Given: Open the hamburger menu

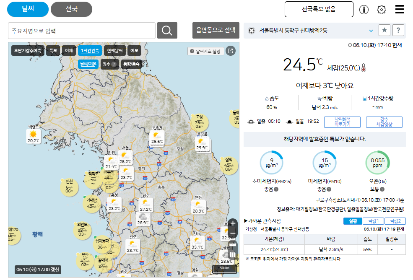Looking at the screenshot, I should pos(399,9).
